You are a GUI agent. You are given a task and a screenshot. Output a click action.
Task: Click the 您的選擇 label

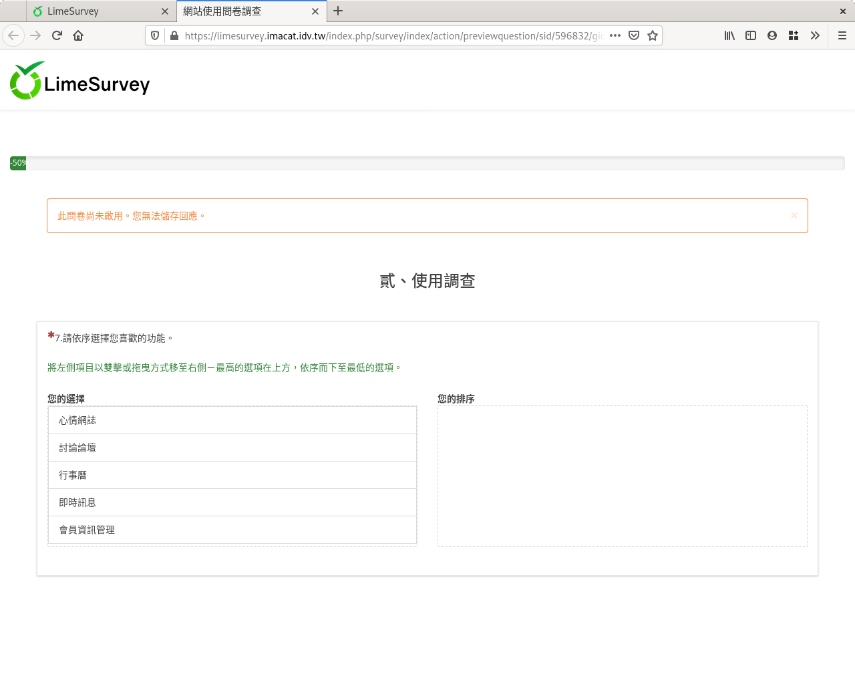66,399
